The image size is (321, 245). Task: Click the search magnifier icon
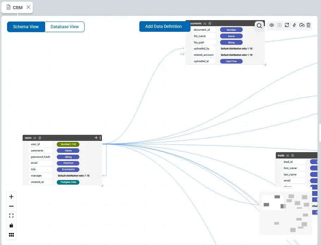[259, 26]
